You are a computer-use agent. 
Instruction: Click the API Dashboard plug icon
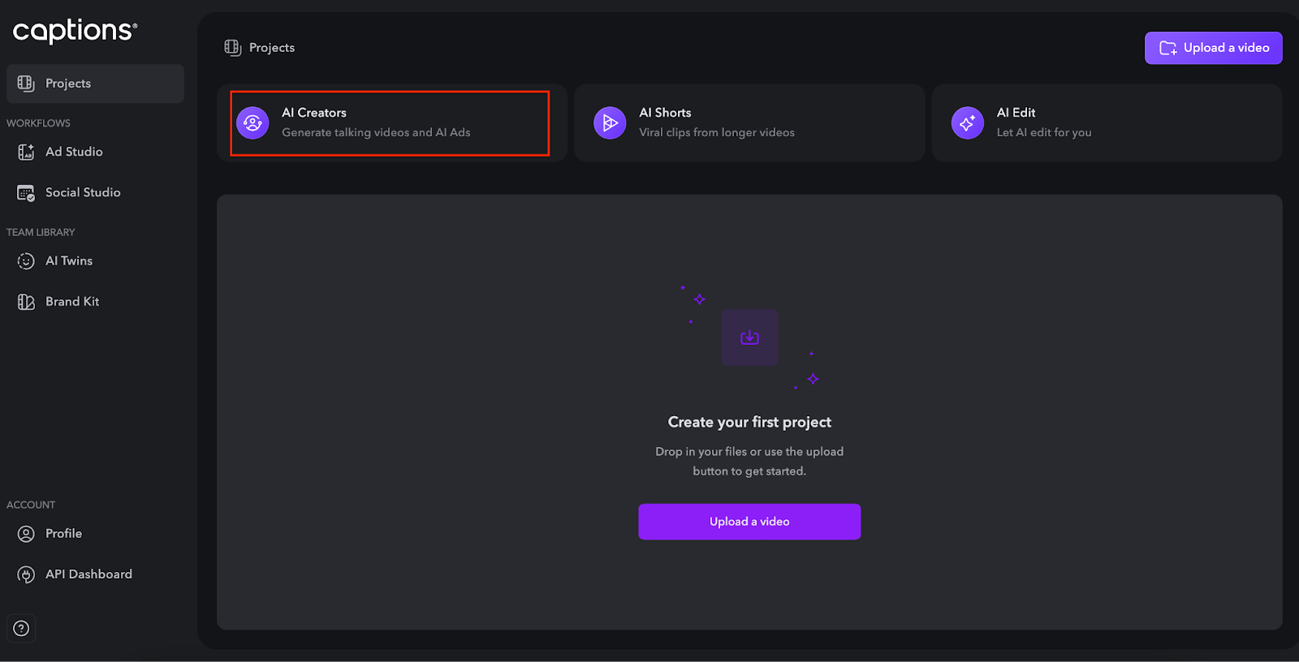[26, 574]
